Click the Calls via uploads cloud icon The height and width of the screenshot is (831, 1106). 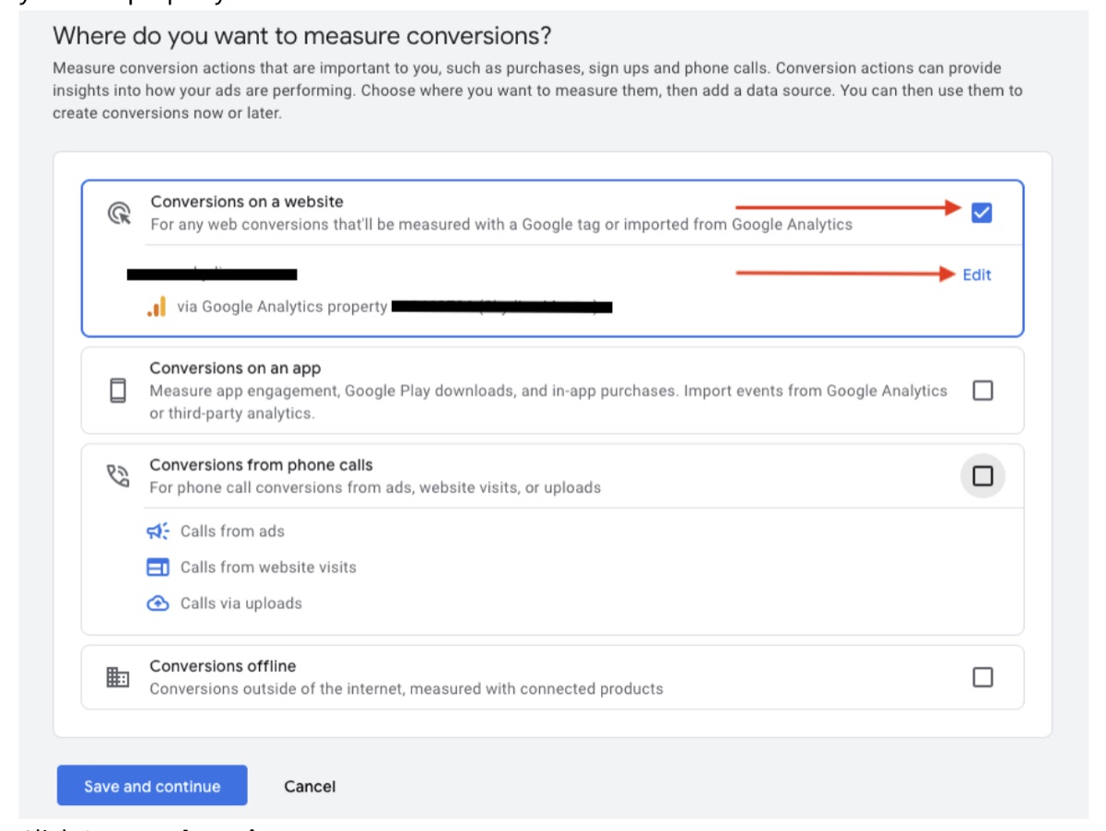(x=158, y=603)
